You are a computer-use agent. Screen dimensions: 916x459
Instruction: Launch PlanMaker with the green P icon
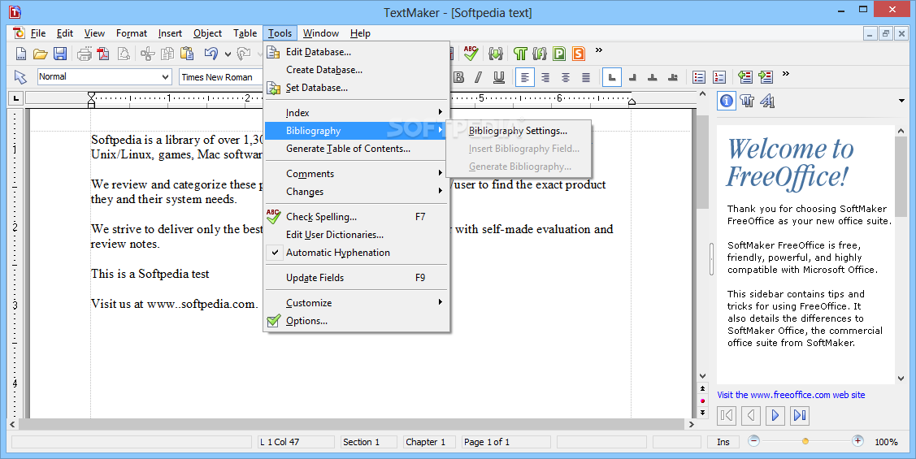559,54
